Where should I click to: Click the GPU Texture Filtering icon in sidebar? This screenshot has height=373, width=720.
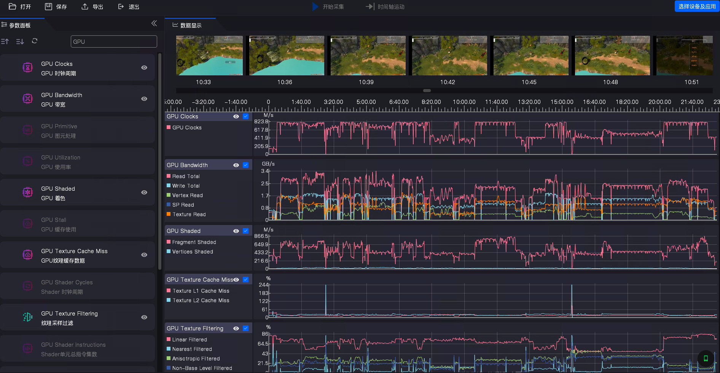(28, 317)
